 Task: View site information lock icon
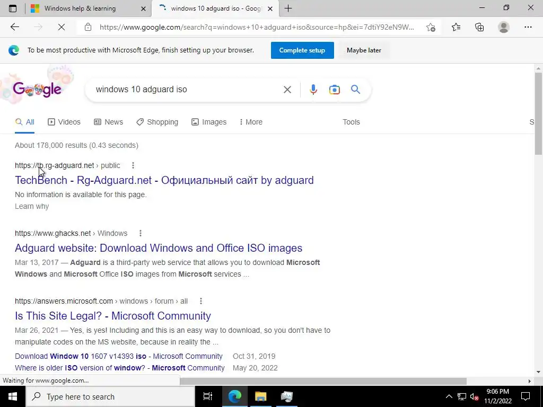click(88, 27)
